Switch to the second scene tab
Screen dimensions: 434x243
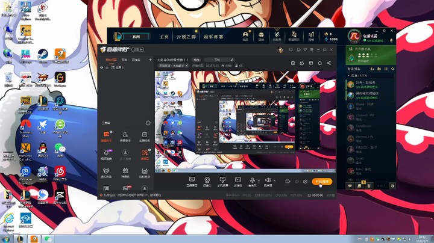click(x=124, y=60)
